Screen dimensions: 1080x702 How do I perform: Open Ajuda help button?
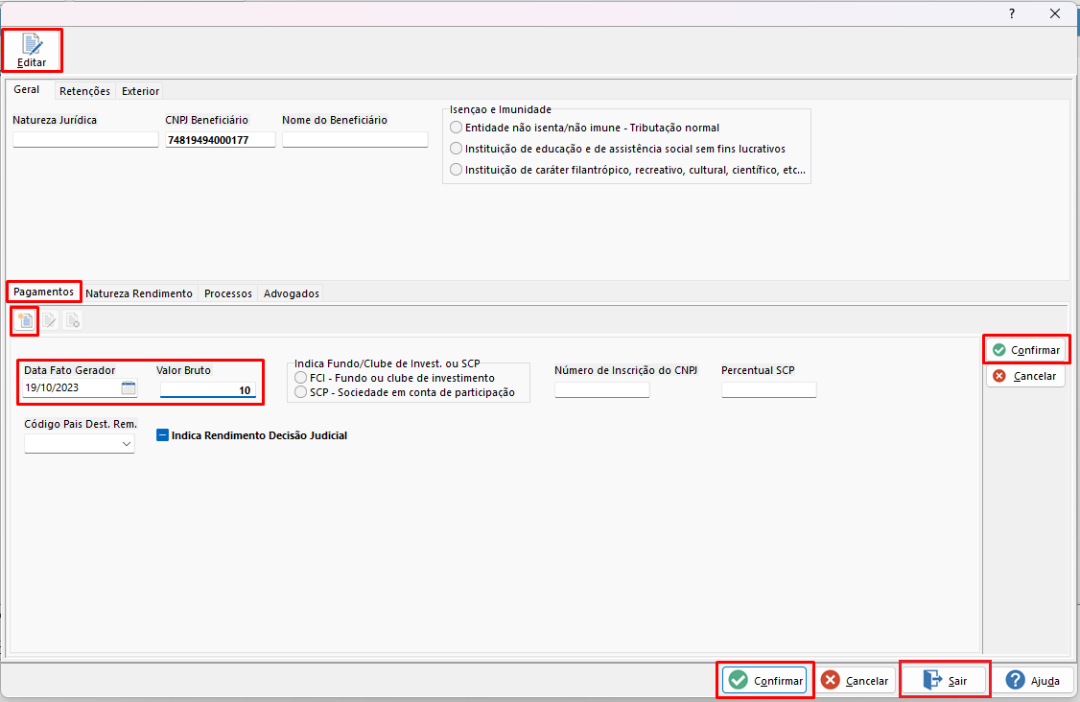1032,681
